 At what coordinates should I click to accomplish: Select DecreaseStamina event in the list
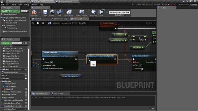pyautogui.click(x=12, y=59)
